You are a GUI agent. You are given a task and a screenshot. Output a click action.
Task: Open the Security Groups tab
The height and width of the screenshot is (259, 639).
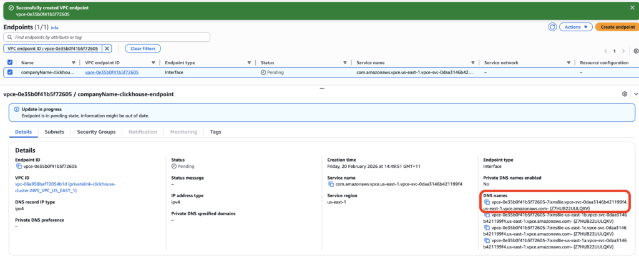[x=96, y=132]
